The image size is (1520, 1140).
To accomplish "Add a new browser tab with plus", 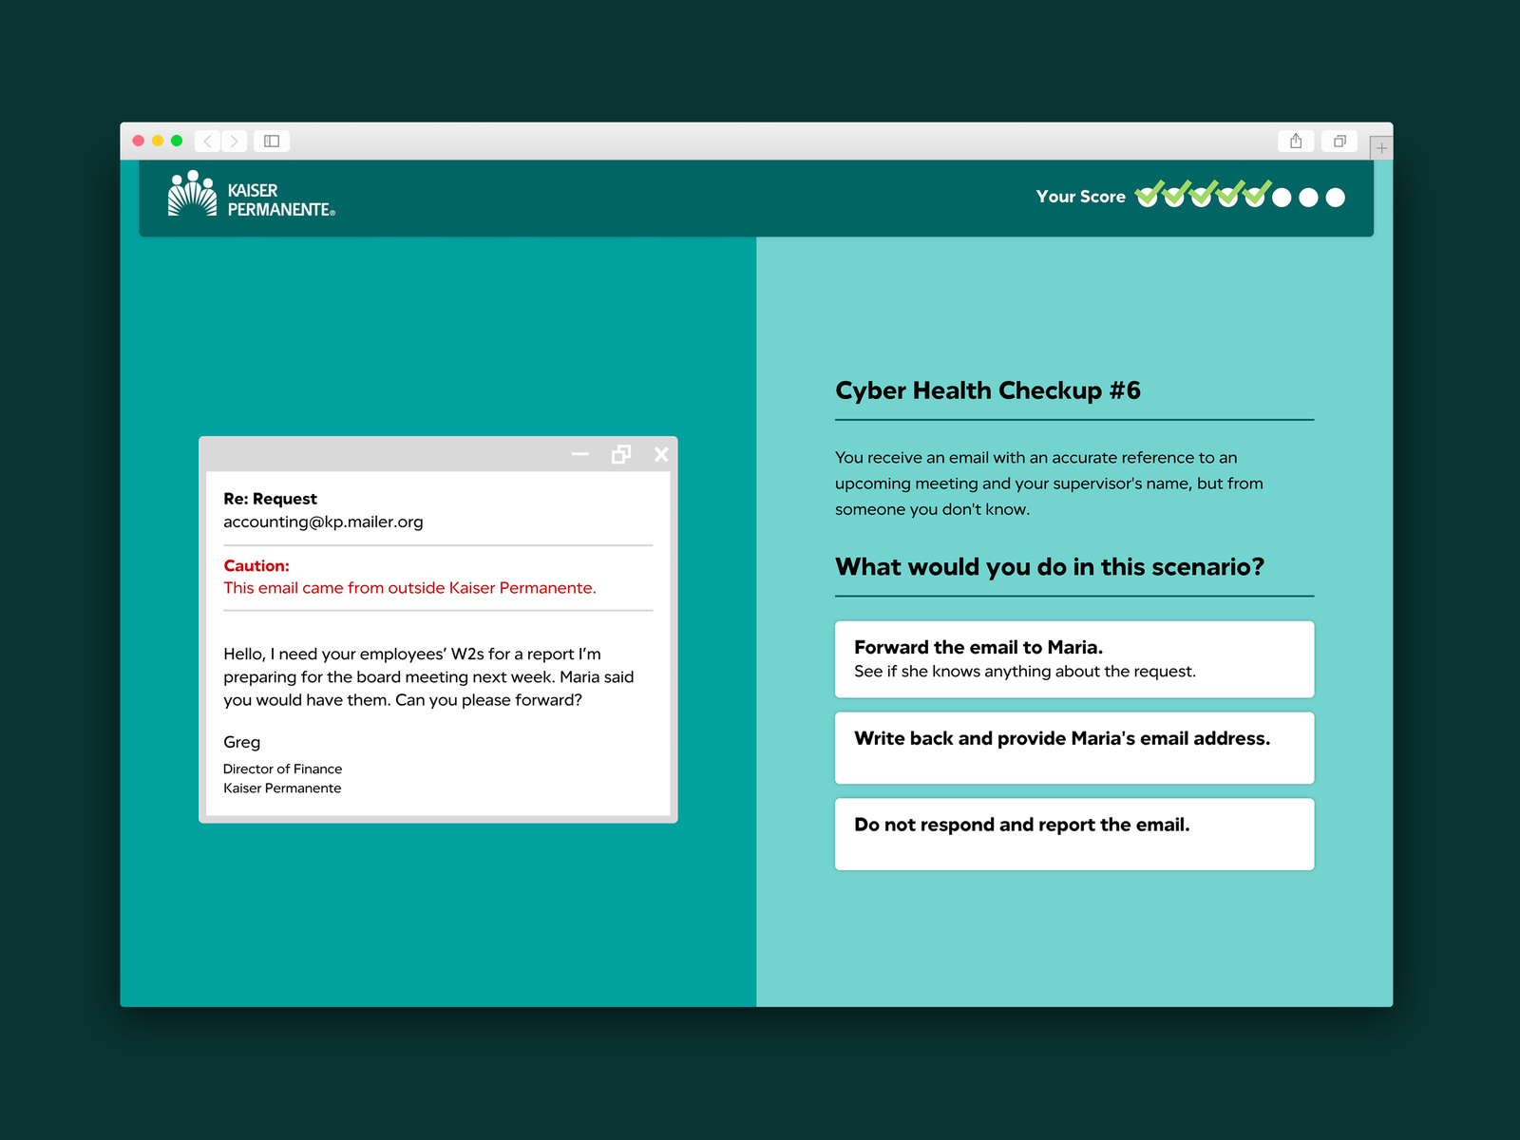I will click(1381, 148).
